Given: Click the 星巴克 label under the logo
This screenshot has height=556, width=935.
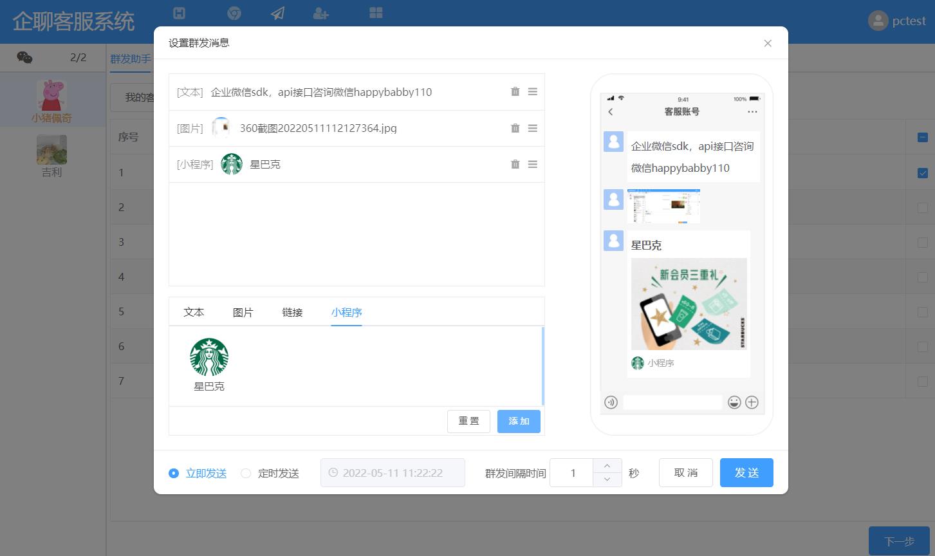Looking at the screenshot, I should coord(209,387).
